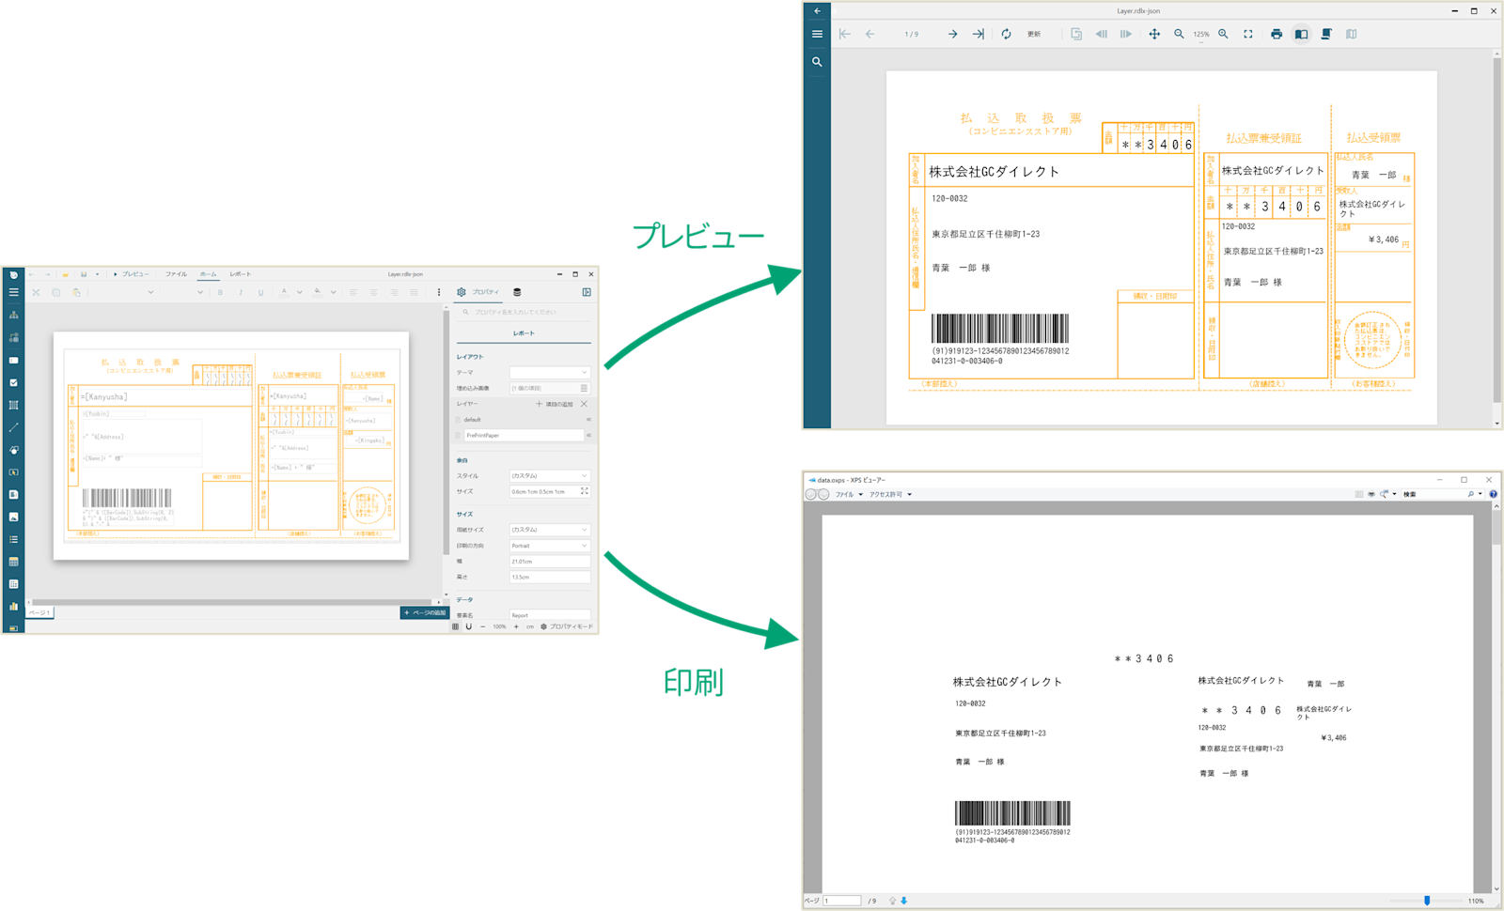Toggle fullscreen in the preview viewer
The image size is (1504, 911).
[x=1248, y=35]
